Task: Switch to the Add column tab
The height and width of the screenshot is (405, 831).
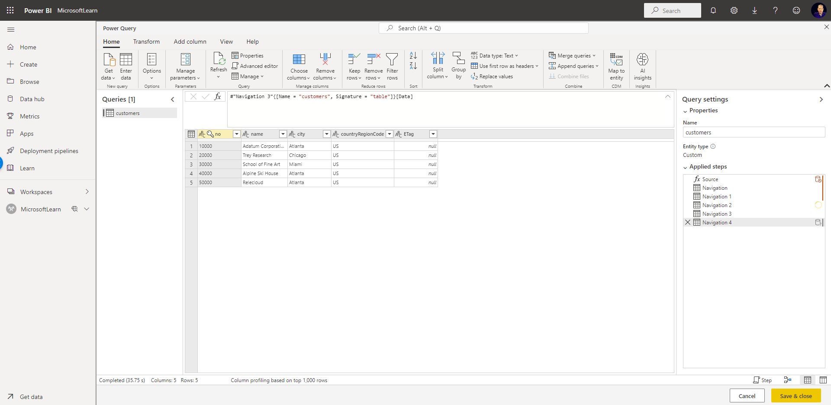Action: 190,41
